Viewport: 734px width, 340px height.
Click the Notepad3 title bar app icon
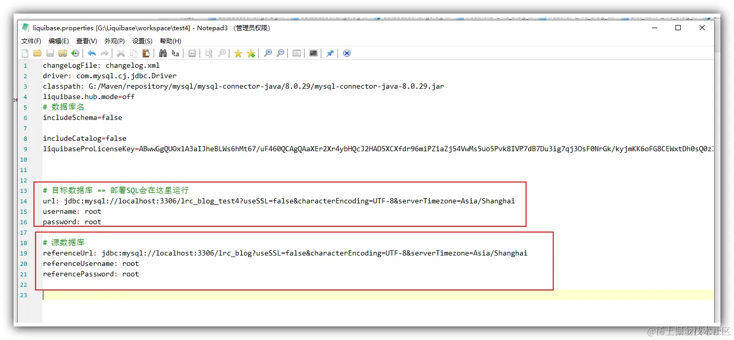coord(26,28)
